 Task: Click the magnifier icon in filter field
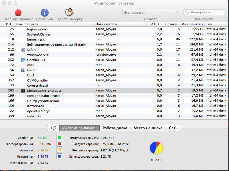(x=186, y=12)
